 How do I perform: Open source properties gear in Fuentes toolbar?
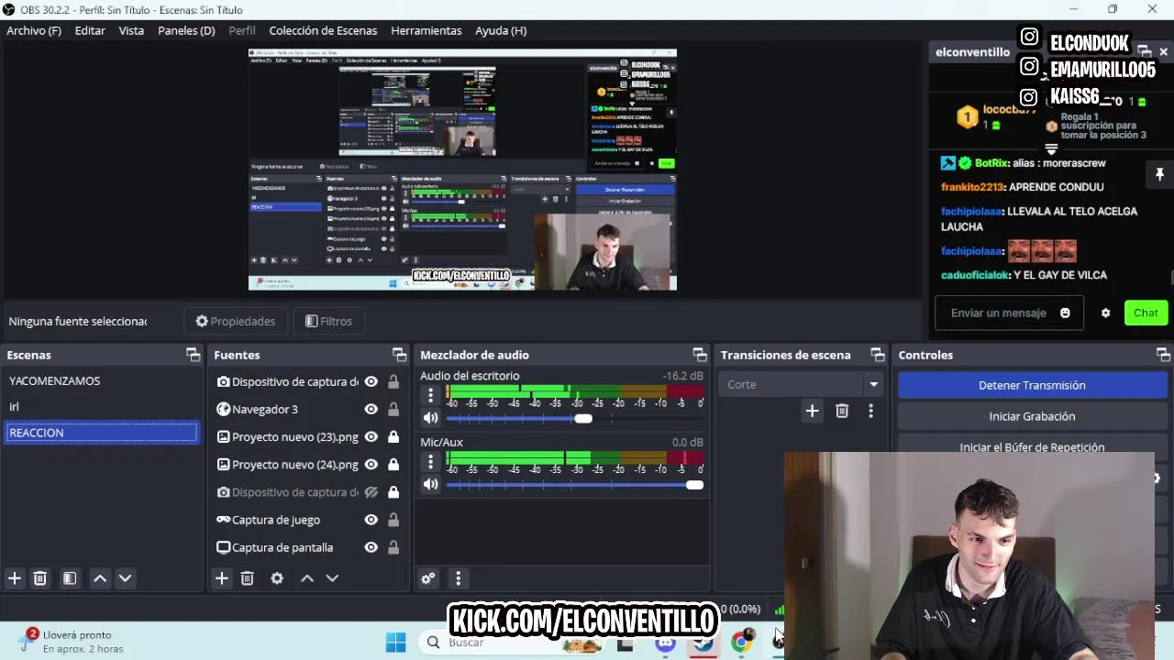[x=277, y=578]
